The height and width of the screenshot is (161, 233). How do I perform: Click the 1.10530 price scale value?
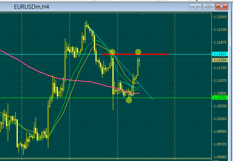click(x=220, y=106)
